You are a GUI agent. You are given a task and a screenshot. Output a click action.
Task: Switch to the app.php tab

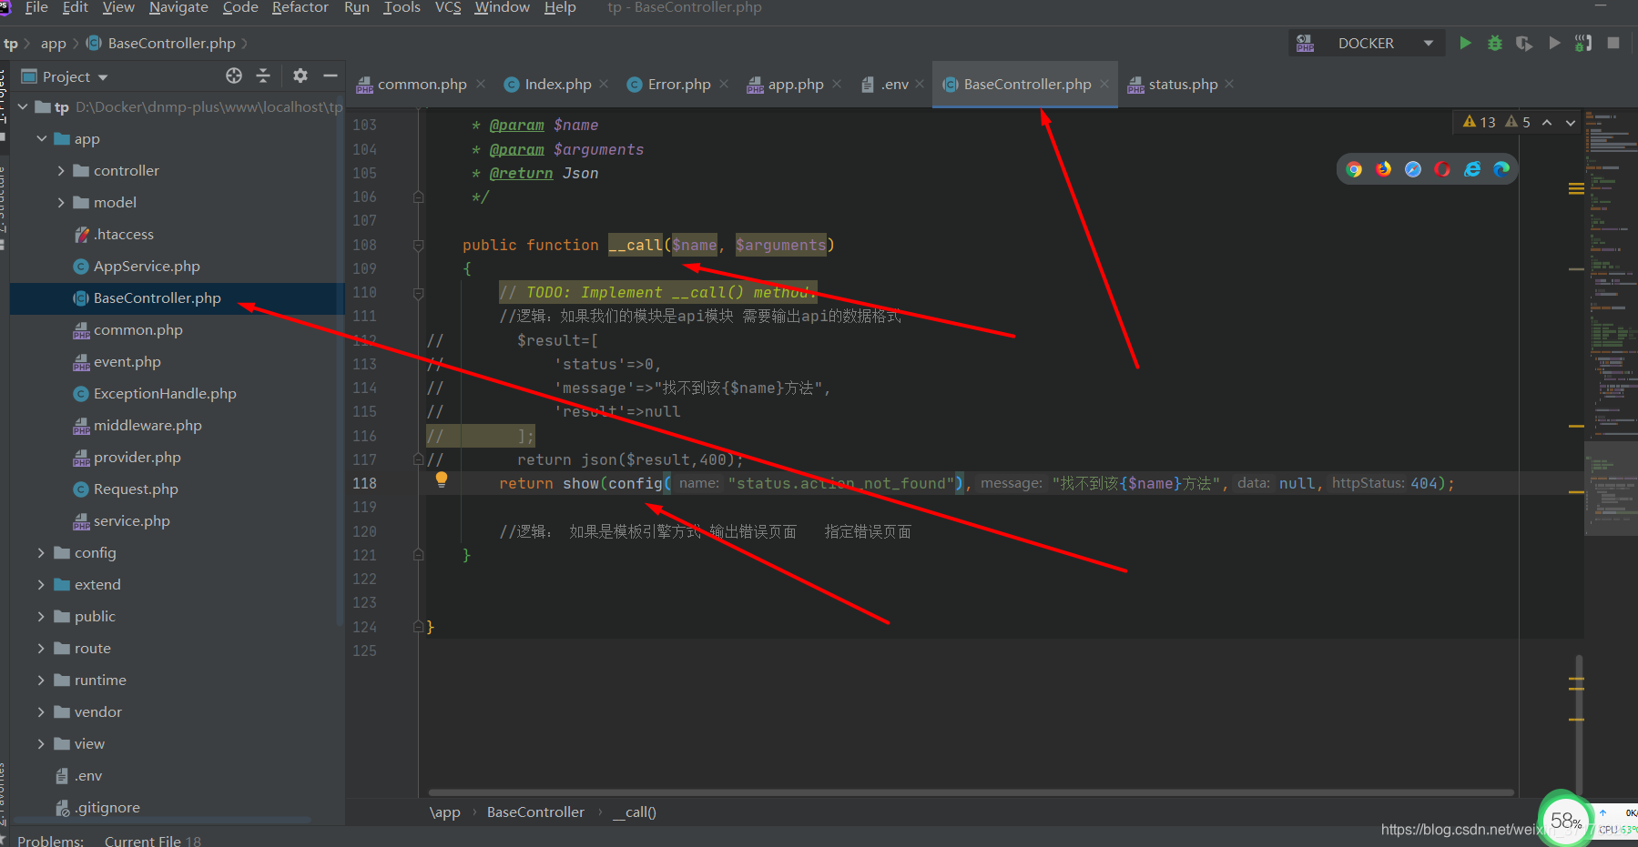[796, 84]
